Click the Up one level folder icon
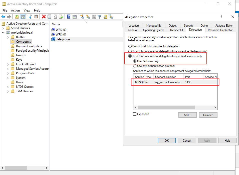This screenshot has width=239, height=175. coord(17,17)
